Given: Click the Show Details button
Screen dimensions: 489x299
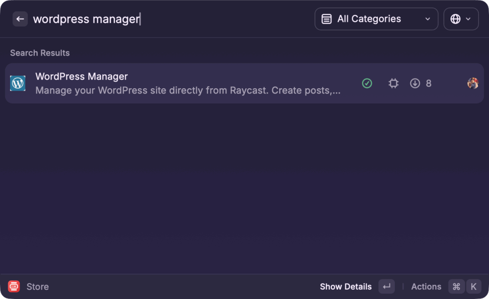Looking at the screenshot, I should pos(346,287).
